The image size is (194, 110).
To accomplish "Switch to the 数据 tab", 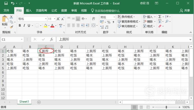I will pos(64,11).
